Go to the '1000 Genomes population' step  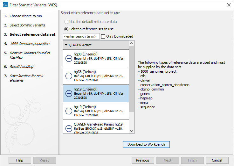(x=29, y=44)
